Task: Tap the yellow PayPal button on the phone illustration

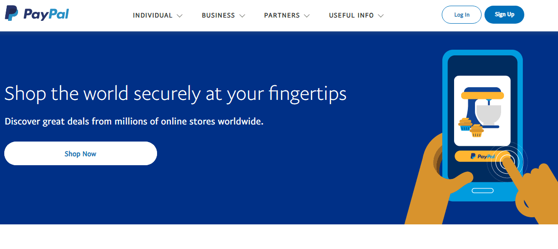Action: [x=474, y=156]
